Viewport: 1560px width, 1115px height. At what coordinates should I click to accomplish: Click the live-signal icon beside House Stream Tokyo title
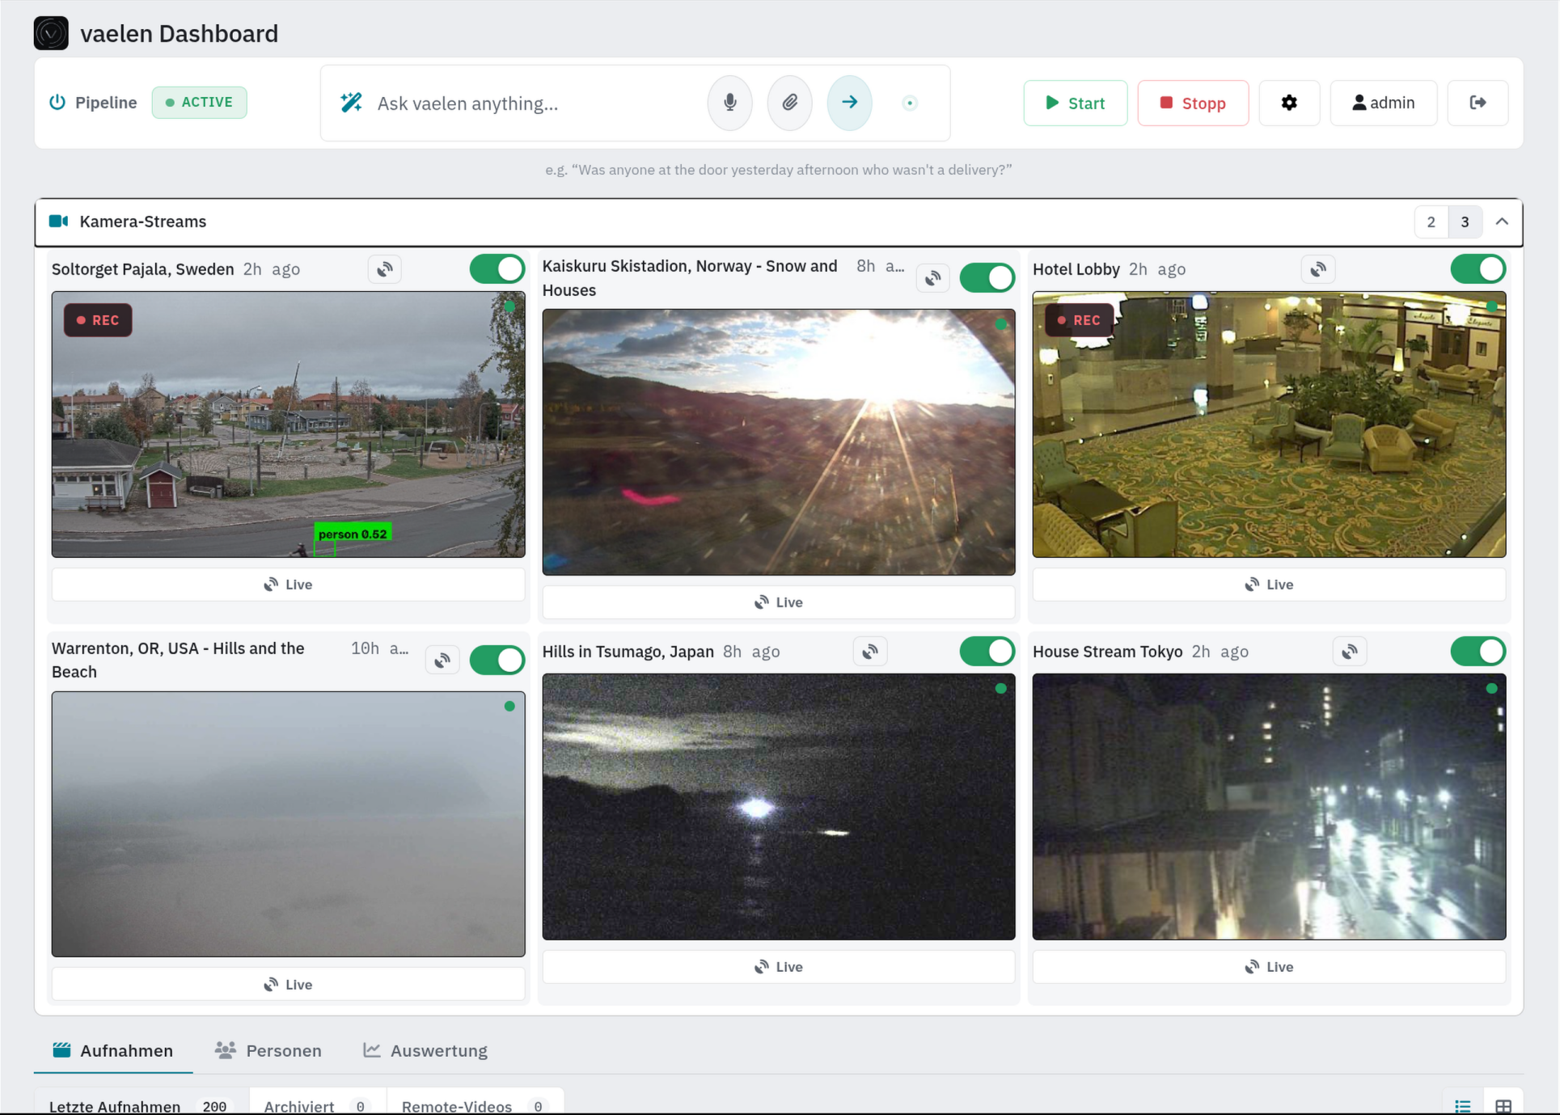click(1350, 652)
